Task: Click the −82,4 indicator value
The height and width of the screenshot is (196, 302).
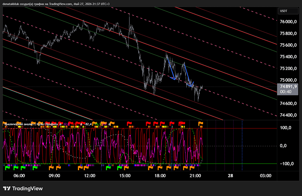Action: (88, 124)
